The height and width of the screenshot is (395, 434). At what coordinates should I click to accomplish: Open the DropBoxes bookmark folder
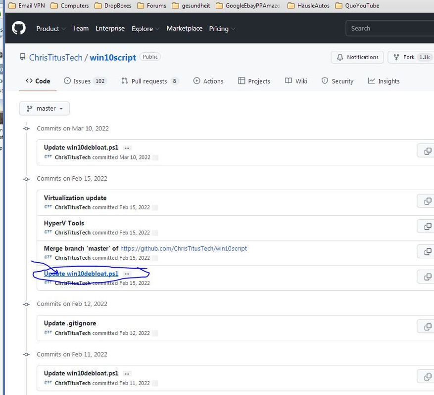(113, 5)
